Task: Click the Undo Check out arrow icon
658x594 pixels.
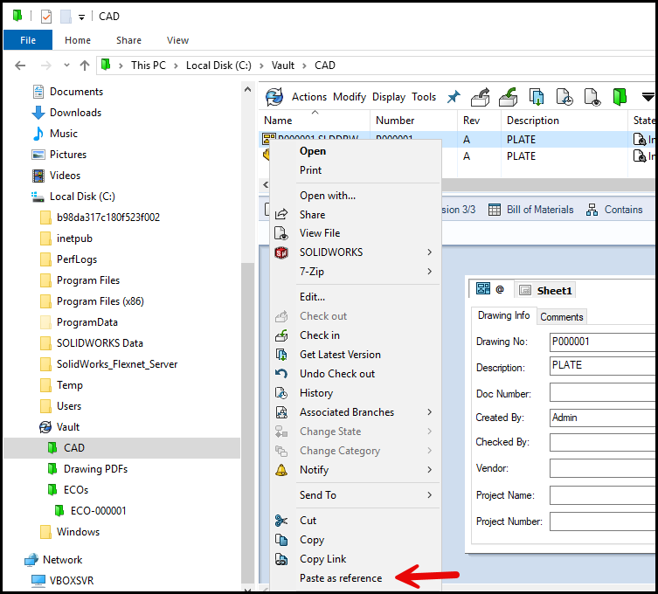Action: pos(281,373)
